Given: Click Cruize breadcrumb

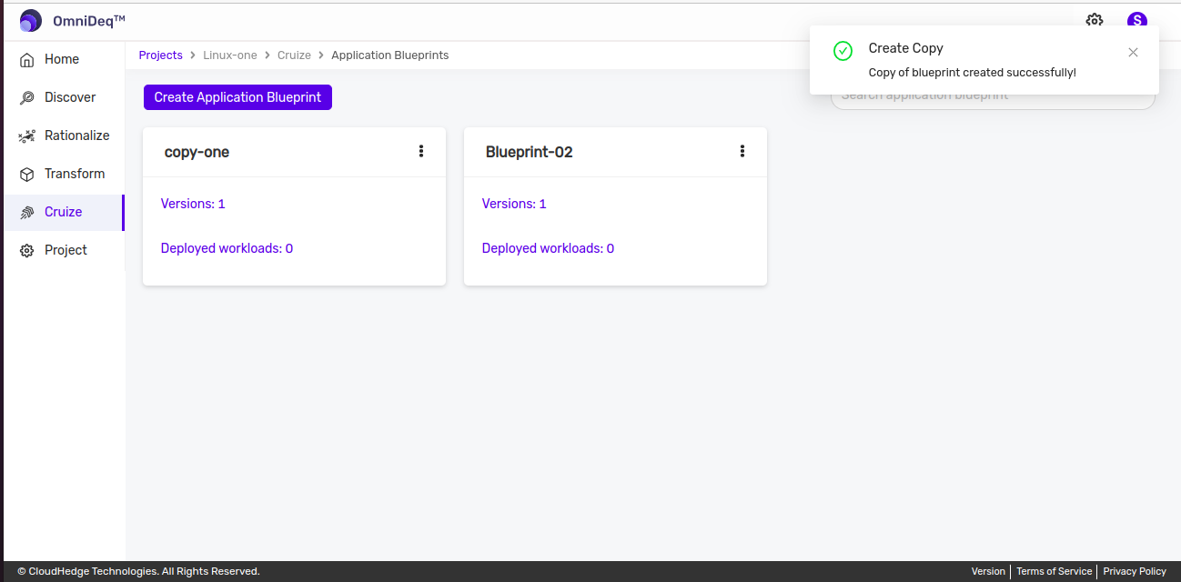Looking at the screenshot, I should [x=294, y=55].
